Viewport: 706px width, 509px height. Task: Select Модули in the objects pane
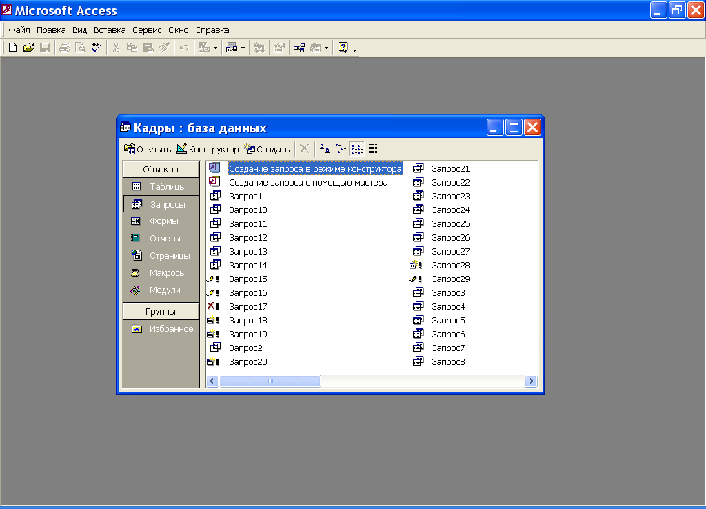[x=161, y=290]
